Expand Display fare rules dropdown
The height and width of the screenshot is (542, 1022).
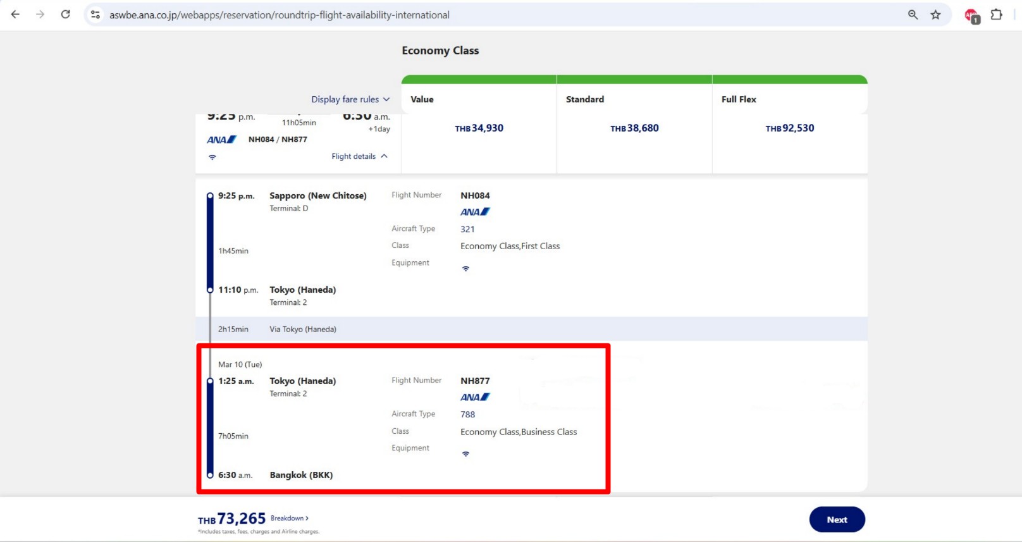pos(350,99)
